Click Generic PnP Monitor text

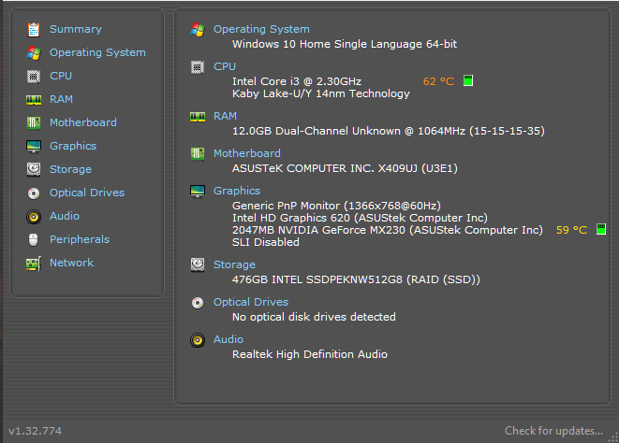[x=336, y=206]
